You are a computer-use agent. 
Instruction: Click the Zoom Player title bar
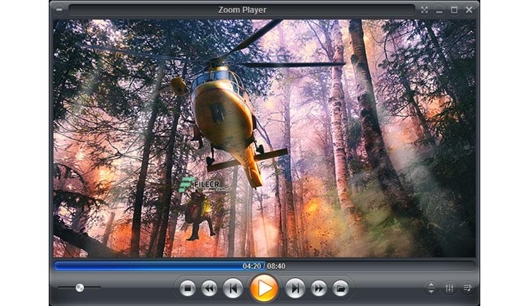coord(242,9)
